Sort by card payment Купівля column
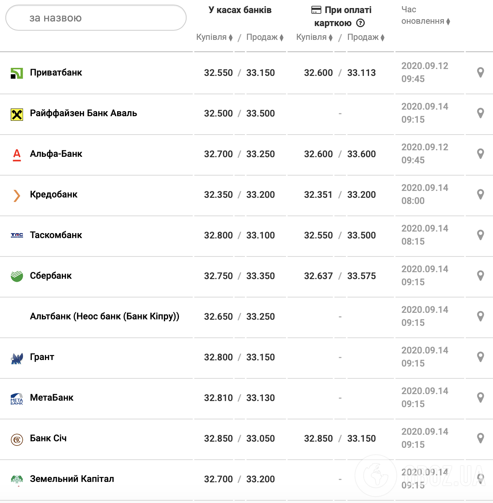The image size is (493, 503). tap(314, 37)
